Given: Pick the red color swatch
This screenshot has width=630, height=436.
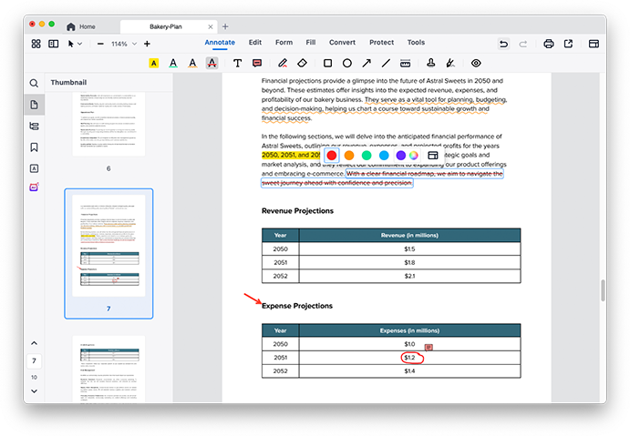Looking at the screenshot, I should (332, 156).
